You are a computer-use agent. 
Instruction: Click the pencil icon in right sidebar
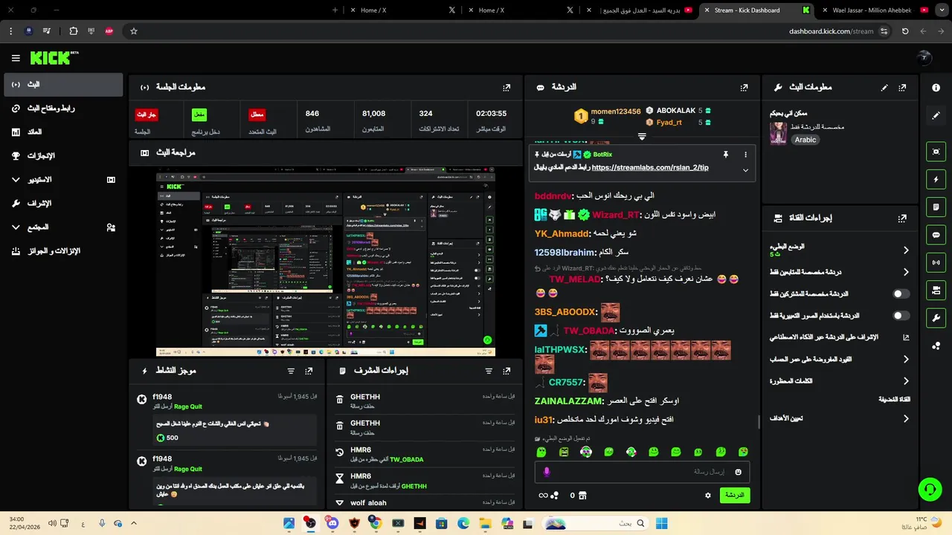pos(936,115)
